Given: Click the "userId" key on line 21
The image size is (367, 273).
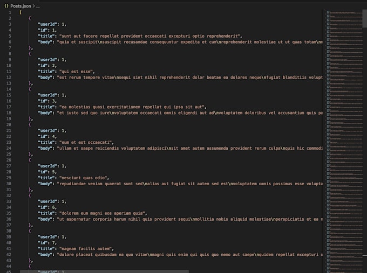Looking at the screenshot, I should tap(47, 130).
